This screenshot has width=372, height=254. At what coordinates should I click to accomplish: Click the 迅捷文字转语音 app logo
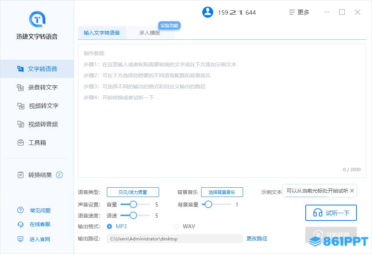pyautogui.click(x=37, y=19)
